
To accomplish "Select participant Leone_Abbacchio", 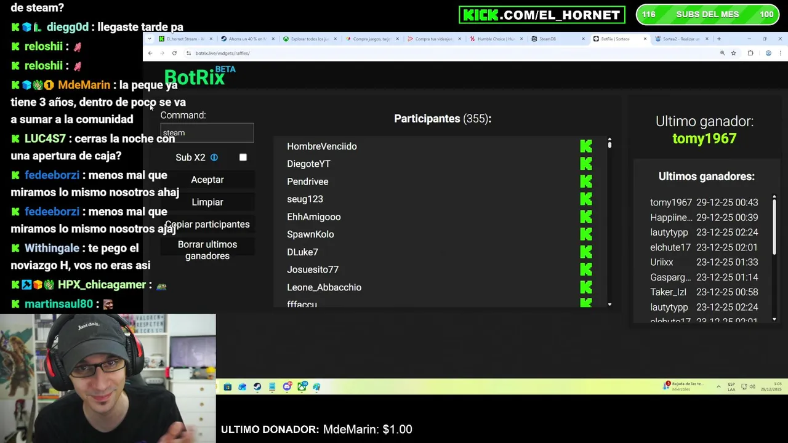I will [324, 287].
